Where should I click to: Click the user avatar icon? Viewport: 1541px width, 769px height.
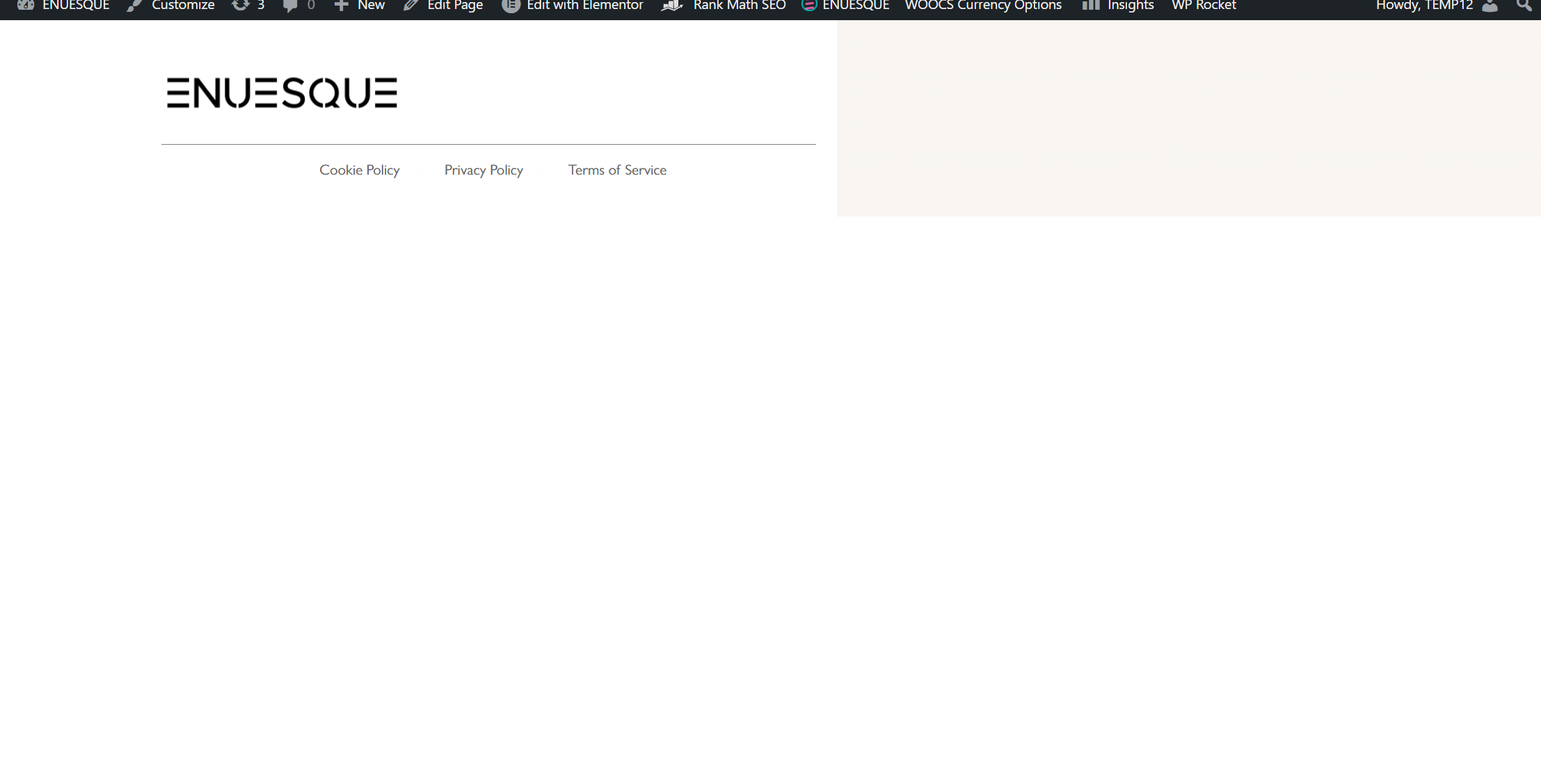coord(1490,6)
